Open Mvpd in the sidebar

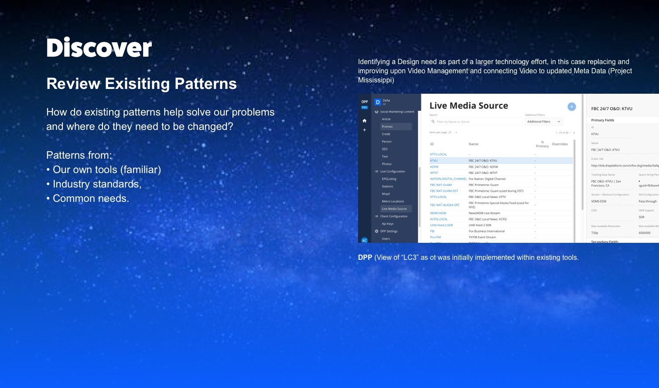pyautogui.click(x=386, y=194)
